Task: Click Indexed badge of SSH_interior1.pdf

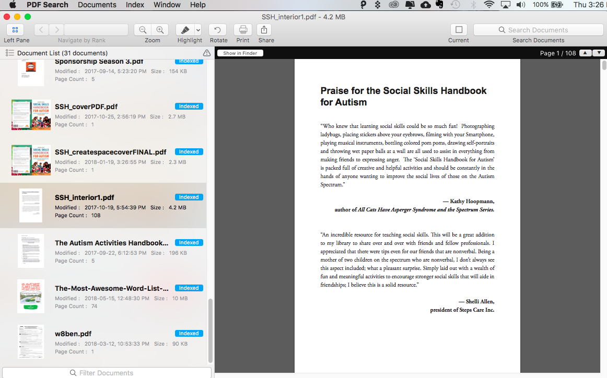Action: pyautogui.click(x=189, y=197)
